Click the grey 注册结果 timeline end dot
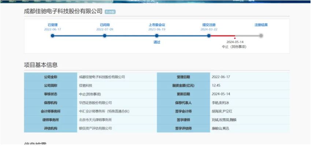This screenshot has height=146, width=312. [x=261, y=36]
